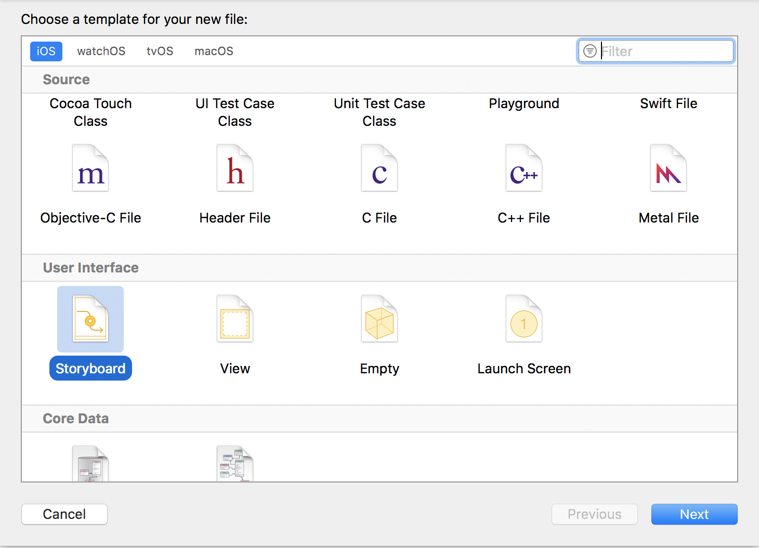The height and width of the screenshot is (548, 759).
Task: Click the Objective-C File label
Action: 90,218
